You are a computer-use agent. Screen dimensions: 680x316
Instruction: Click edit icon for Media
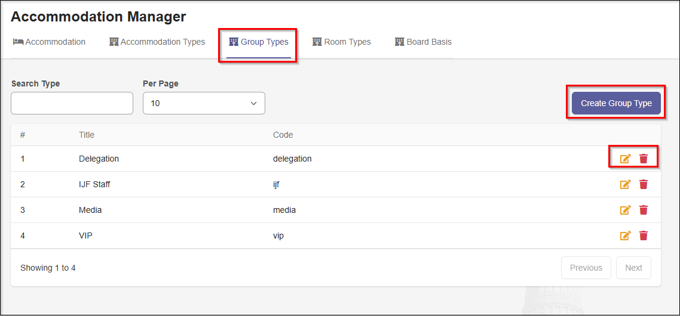click(625, 210)
